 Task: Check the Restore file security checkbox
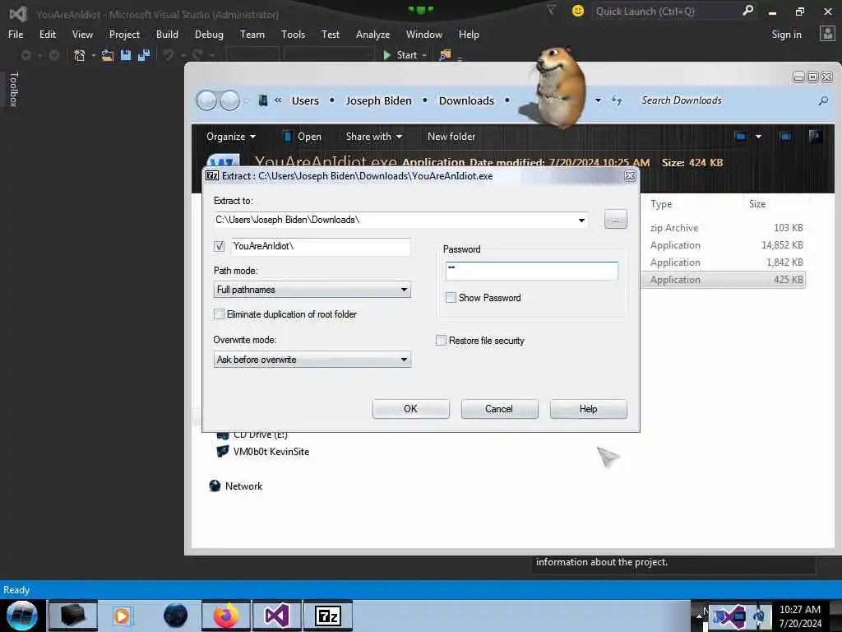(441, 341)
